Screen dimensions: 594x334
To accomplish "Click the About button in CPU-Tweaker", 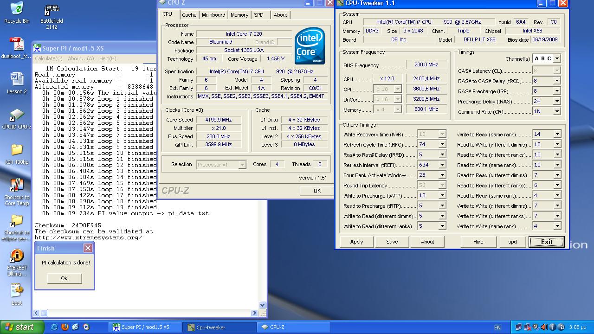I will [x=427, y=242].
